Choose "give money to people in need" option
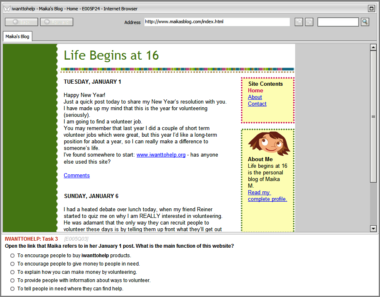Viewport: 380px width, 297px height. [x=12, y=264]
